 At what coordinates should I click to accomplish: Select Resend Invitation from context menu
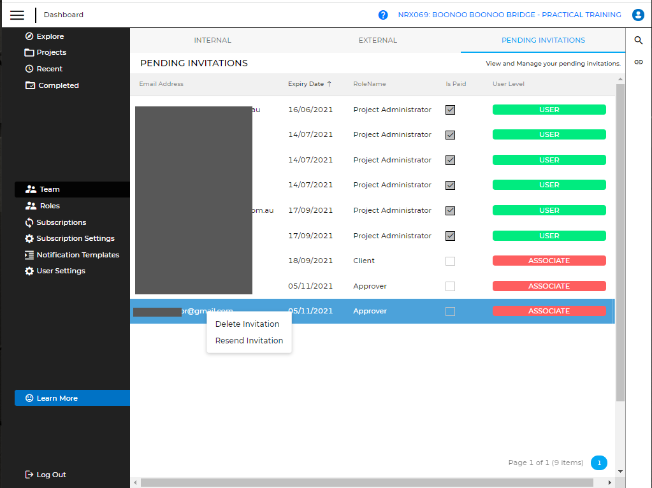point(249,341)
